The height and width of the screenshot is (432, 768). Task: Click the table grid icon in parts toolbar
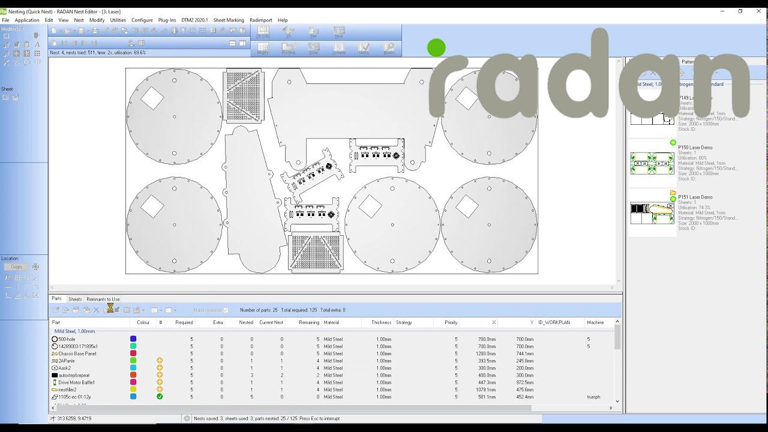(127, 310)
